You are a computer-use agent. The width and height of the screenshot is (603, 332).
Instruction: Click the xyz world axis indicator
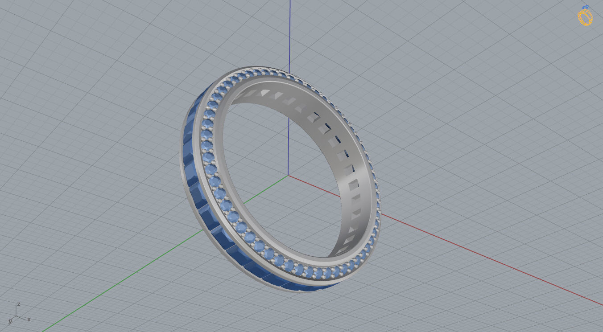click(x=19, y=313)
